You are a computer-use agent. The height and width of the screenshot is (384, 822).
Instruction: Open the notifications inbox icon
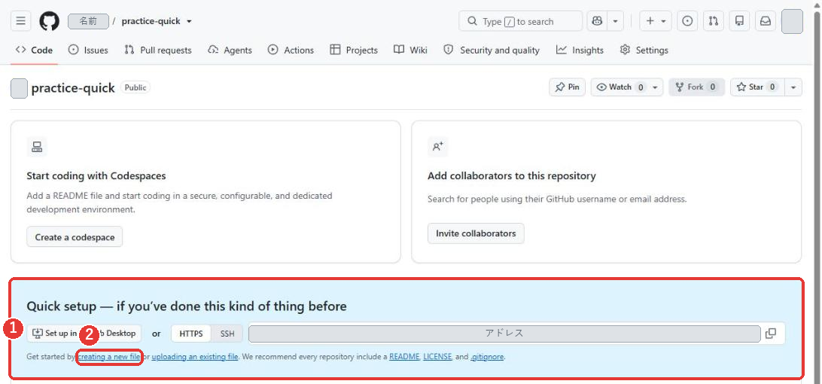[766, 21]
